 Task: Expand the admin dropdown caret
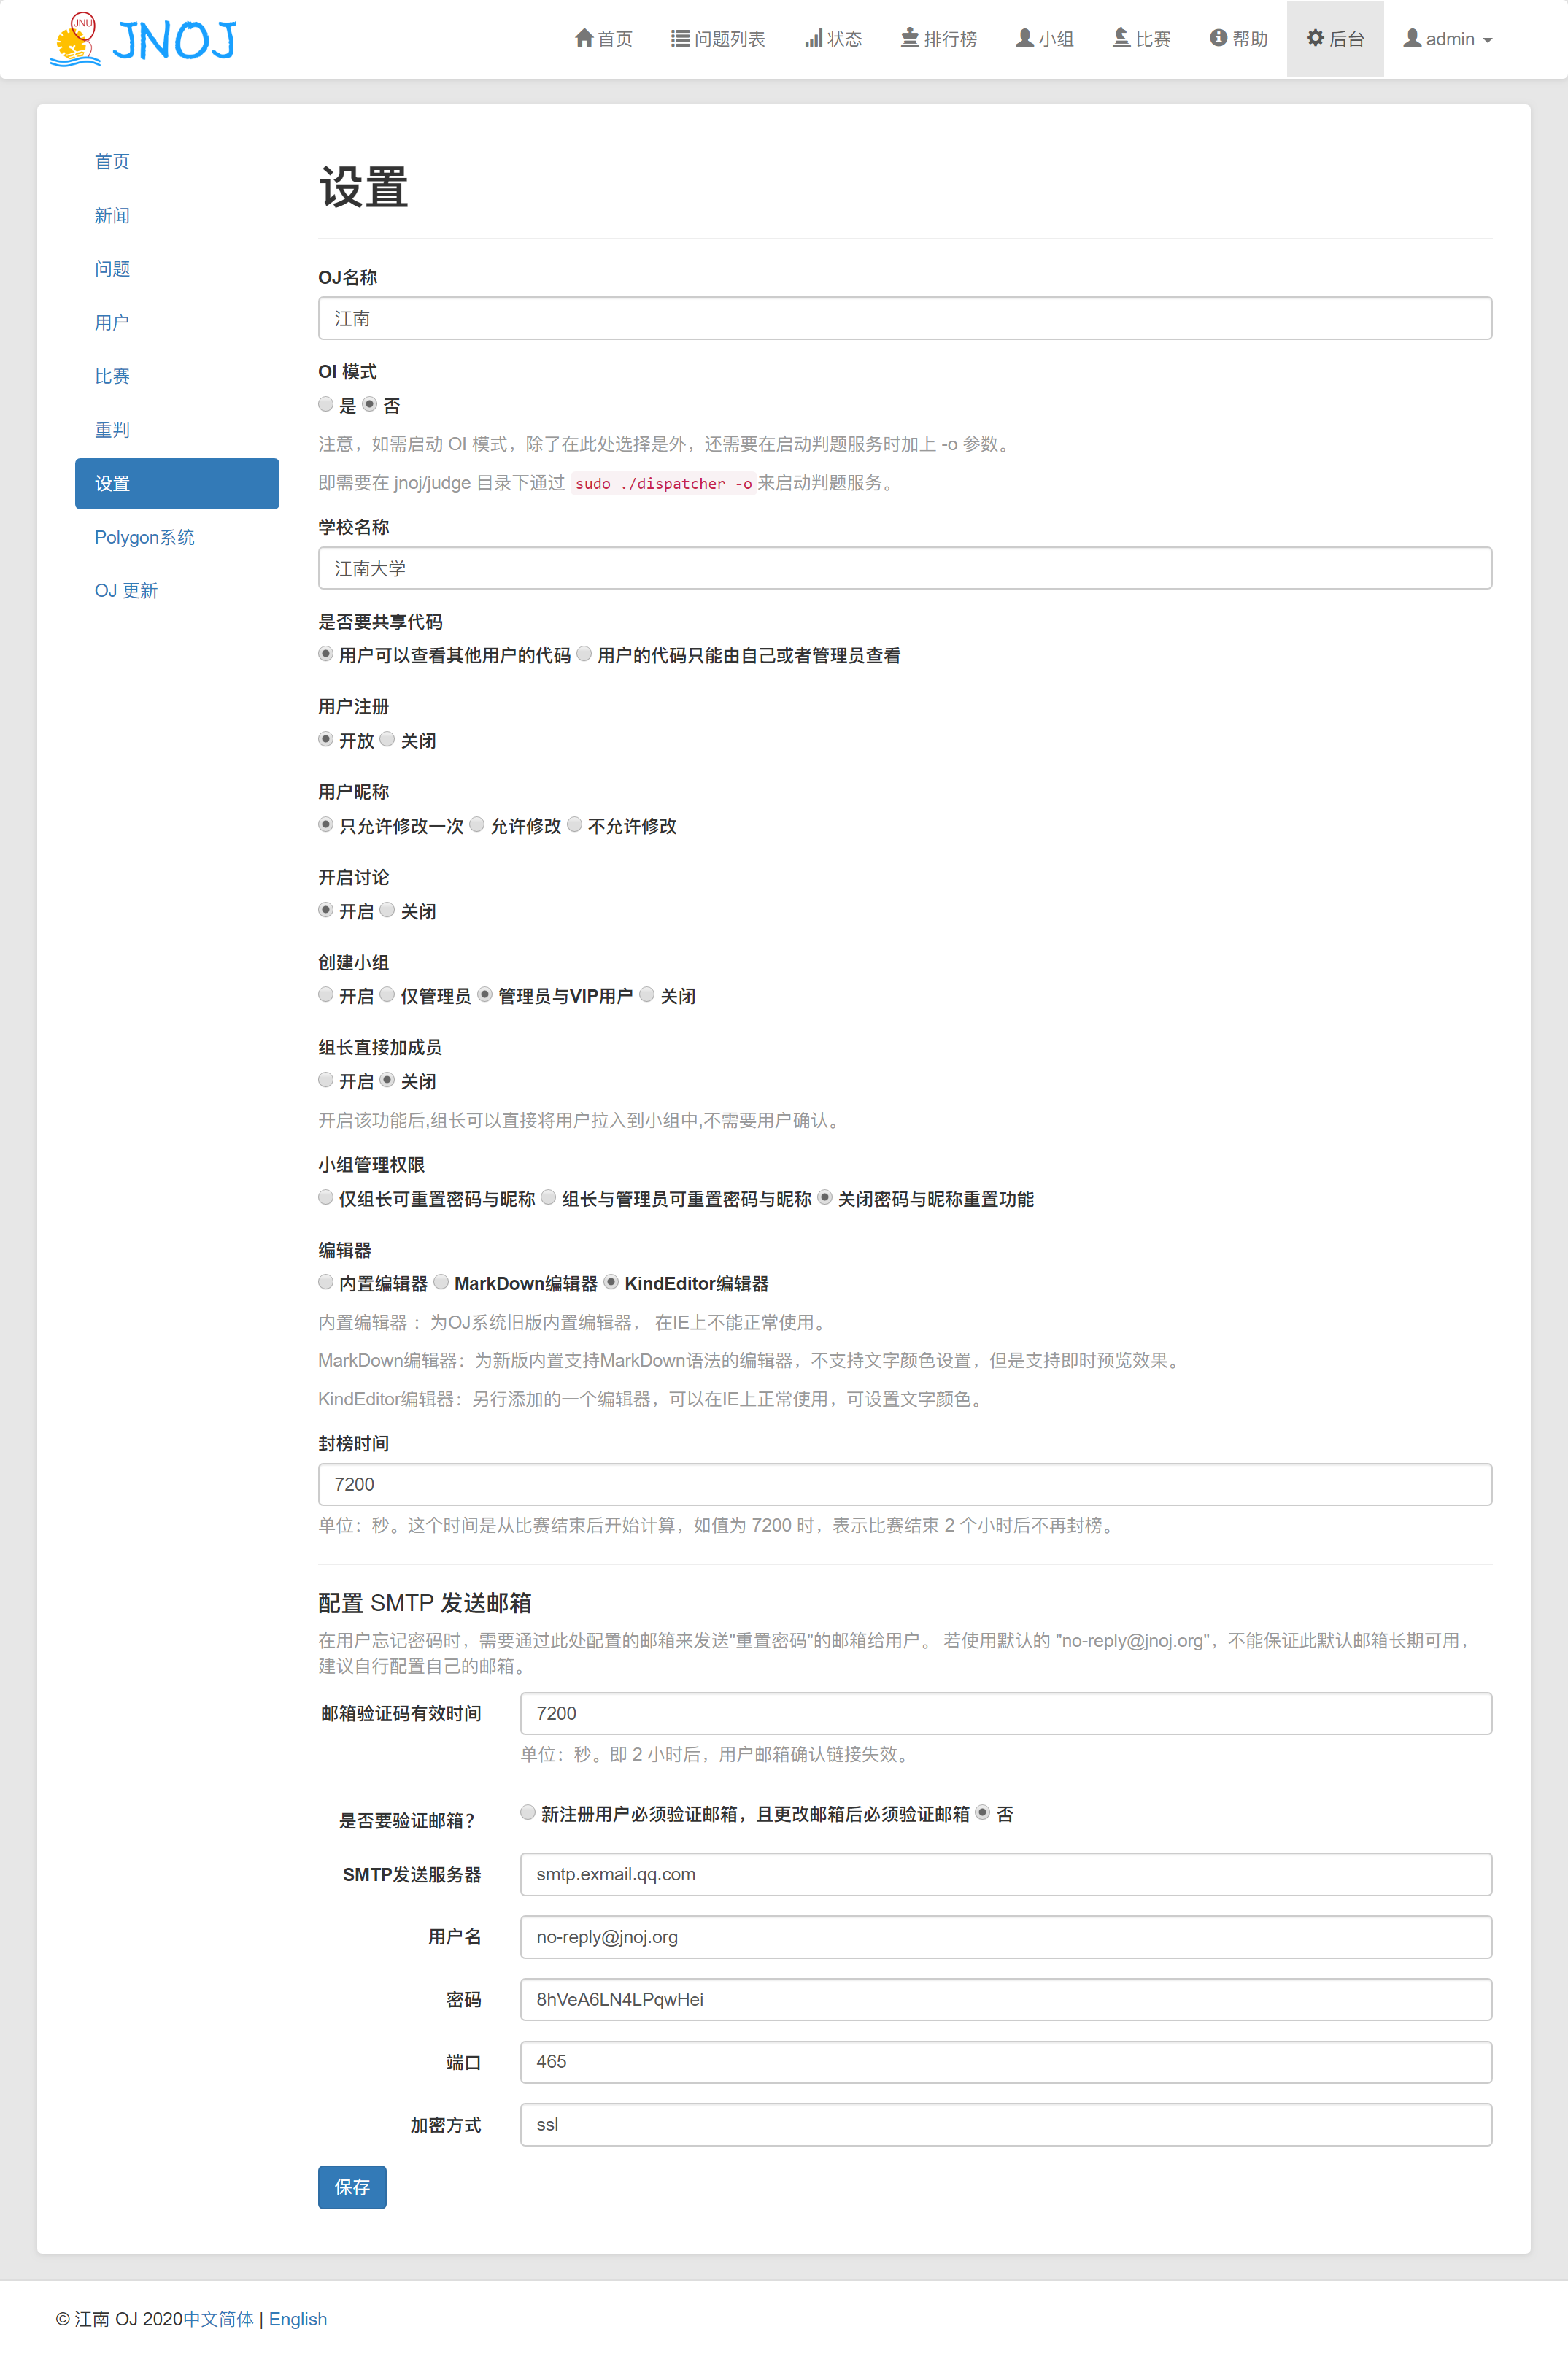tap(1488, 40)
